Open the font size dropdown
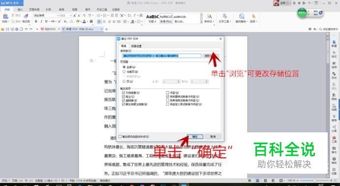The image size is (340, 186). [70, 16]
